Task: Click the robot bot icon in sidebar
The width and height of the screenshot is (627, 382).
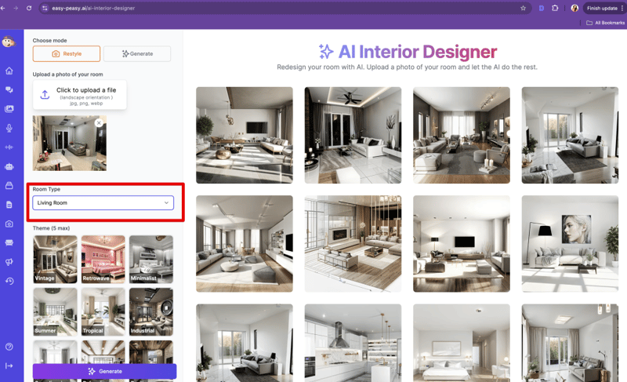Action: coord(9,166)
